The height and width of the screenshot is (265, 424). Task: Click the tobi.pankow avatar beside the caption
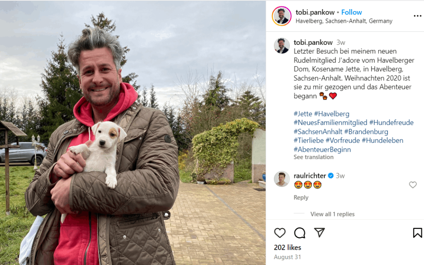[282, 46]
